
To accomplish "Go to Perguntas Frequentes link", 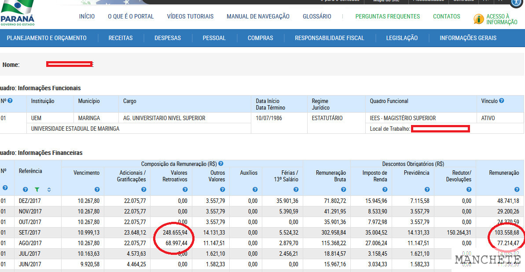I will click(x=387, y=17).
